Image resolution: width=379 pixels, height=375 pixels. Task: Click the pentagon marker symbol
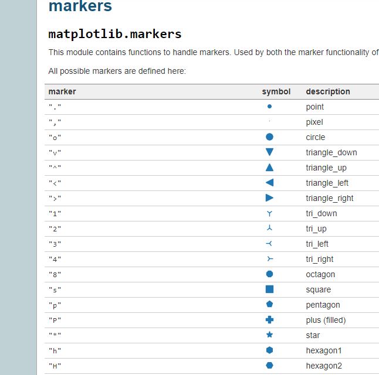pos(269,305)
